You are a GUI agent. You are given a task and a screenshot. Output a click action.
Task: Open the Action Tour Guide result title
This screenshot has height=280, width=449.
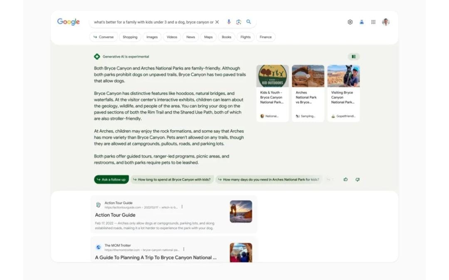click(115, 215)
